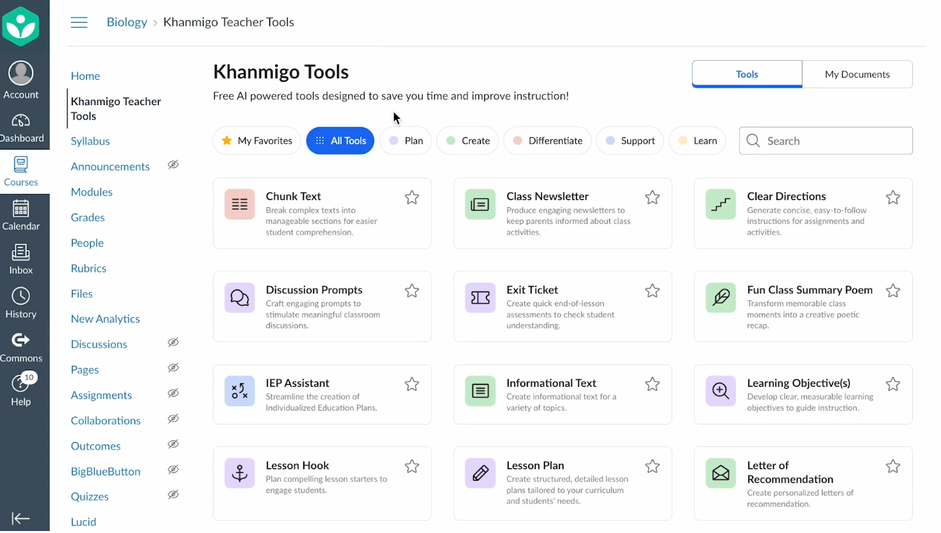Favorite the Learning Objective(s) tool
Screen dimensions: 941x533
(893, 384)
